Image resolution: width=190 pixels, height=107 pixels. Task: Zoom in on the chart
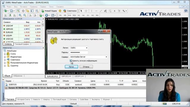point(20,15)
